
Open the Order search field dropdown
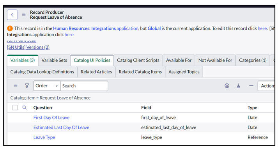(x=47, y=86)
